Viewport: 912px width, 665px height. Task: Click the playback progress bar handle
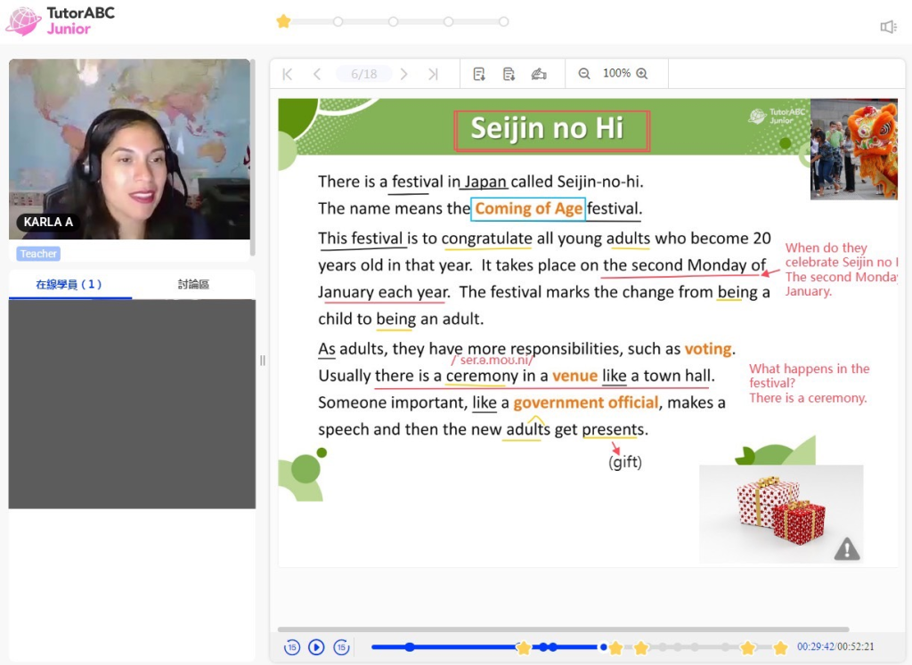(x=604, y=647)
